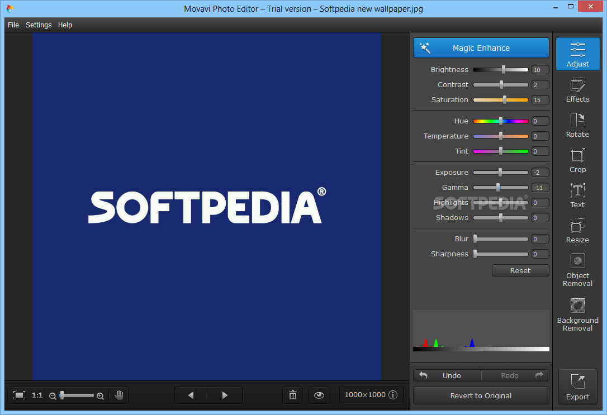This screenshot has width=607, height=415.
Task: Click the Blur slider handle
Action: pyautogui.click(x=475, y=239)
